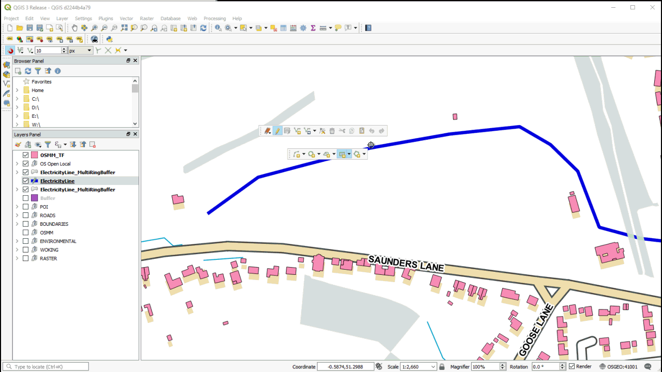Expand the C:\ drive in Browser

click(17, 99)
